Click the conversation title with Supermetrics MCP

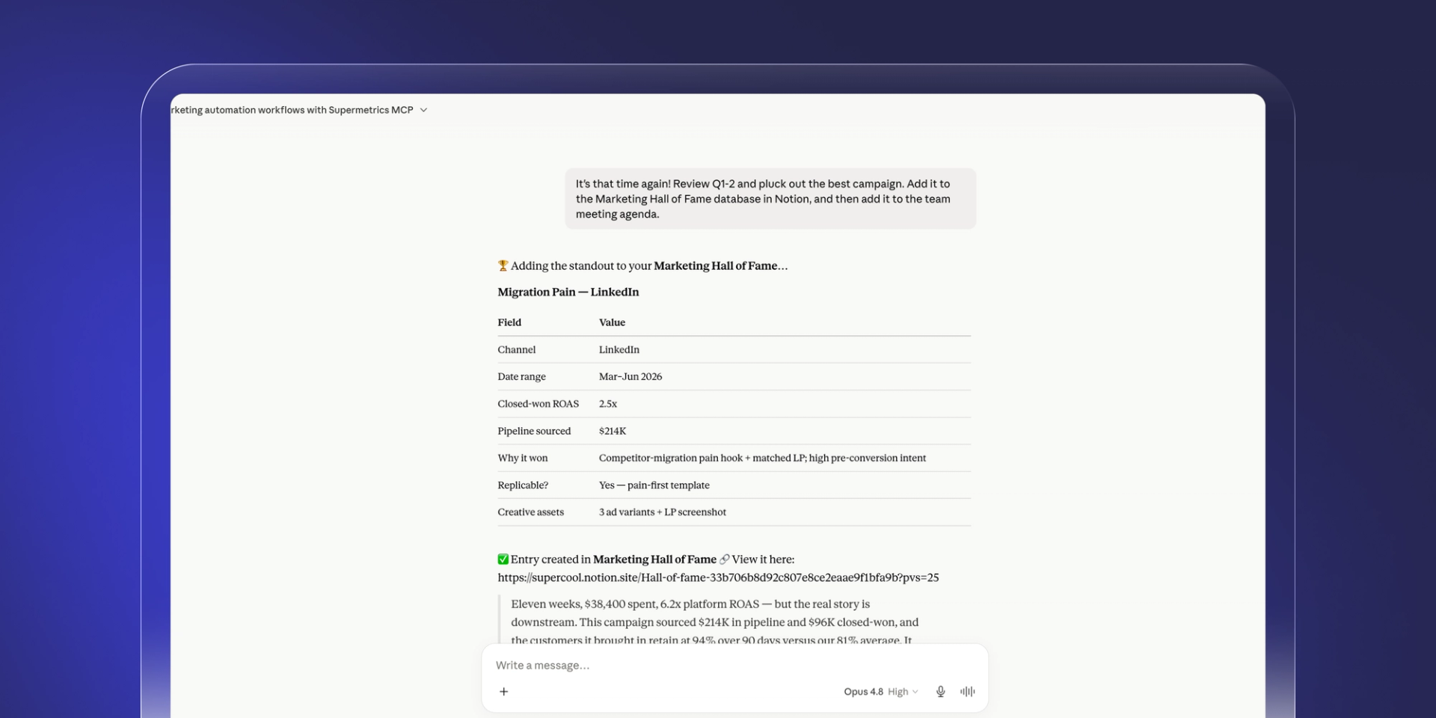click(x=292, y=110)
